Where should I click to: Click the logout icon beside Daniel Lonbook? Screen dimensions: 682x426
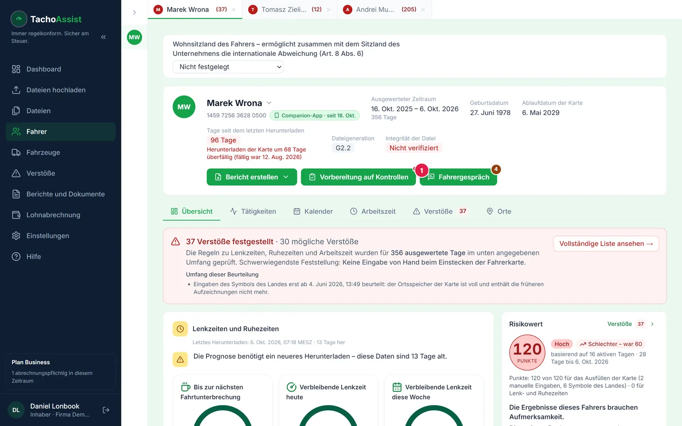106,410
